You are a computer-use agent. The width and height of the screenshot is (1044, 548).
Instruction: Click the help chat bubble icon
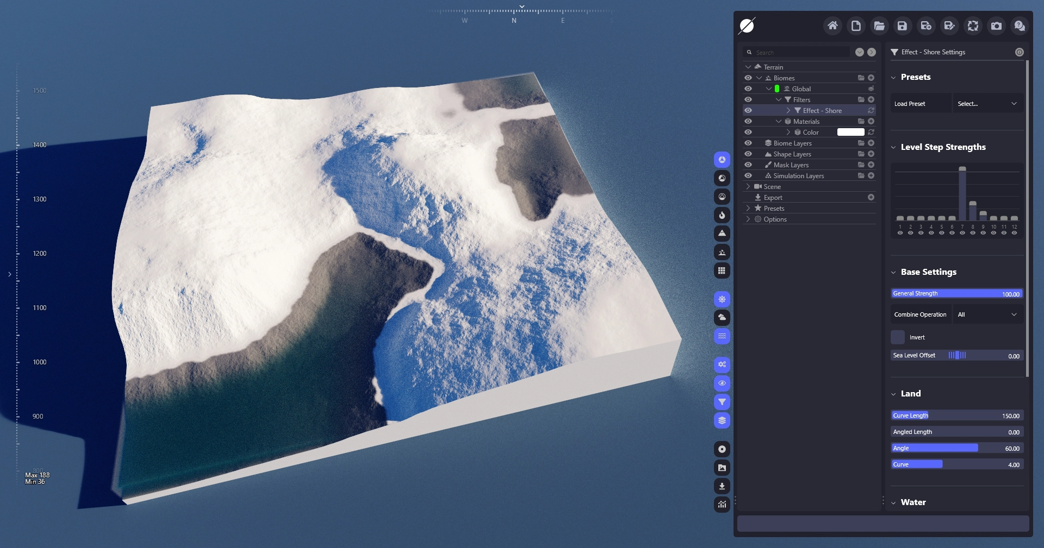[x=1020, y=26]
